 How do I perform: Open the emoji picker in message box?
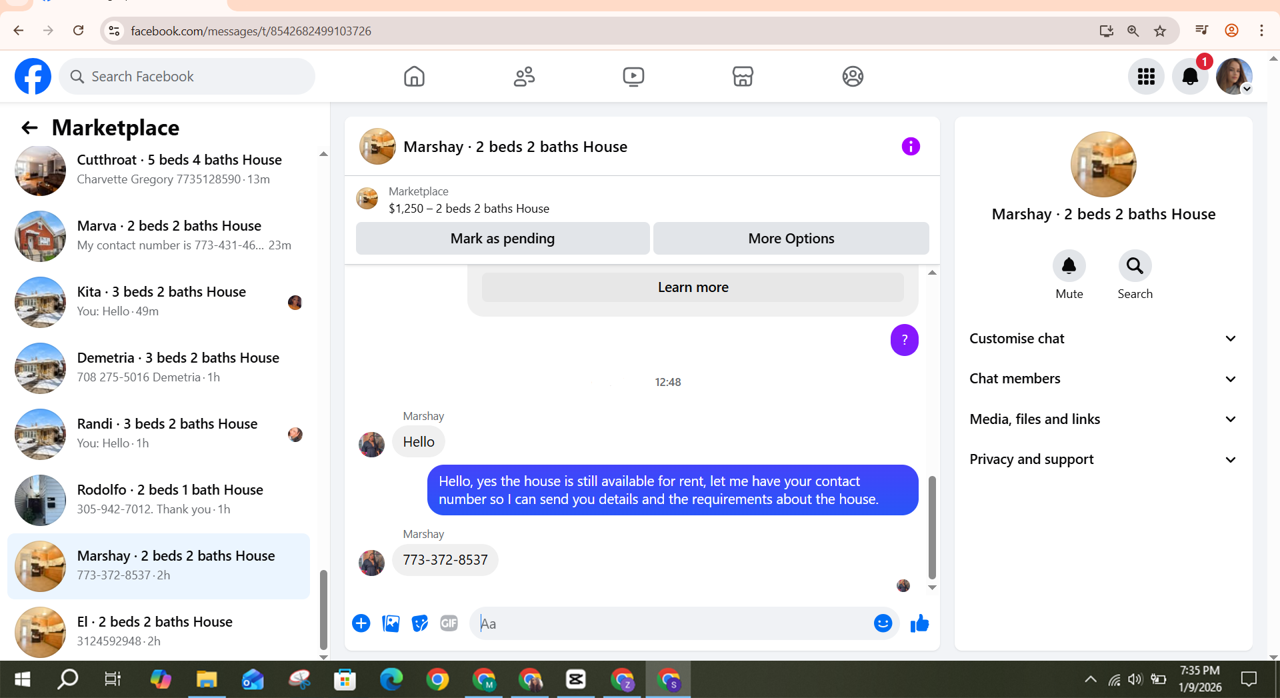(883, 623)
